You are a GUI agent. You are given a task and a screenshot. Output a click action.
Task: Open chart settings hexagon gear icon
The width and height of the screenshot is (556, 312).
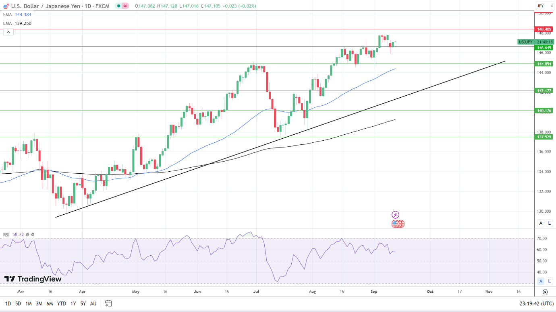tap(545, 292)
